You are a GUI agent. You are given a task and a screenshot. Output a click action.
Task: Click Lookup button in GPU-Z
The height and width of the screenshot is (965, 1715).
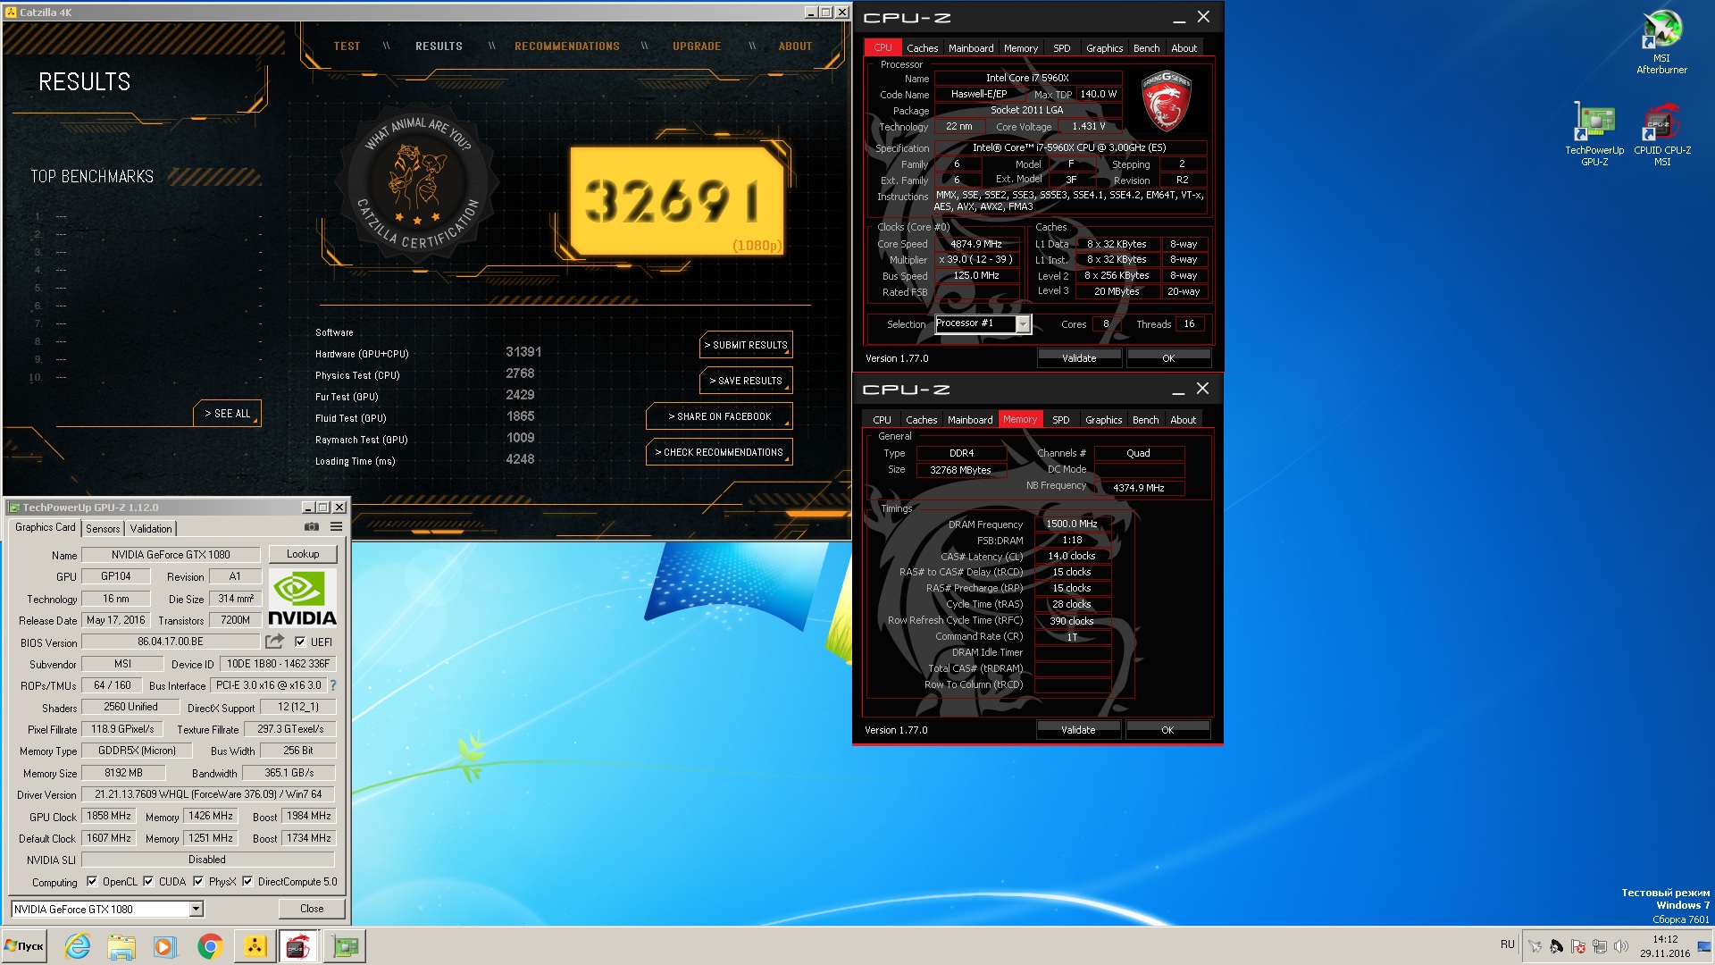click(x=303, y=554)
